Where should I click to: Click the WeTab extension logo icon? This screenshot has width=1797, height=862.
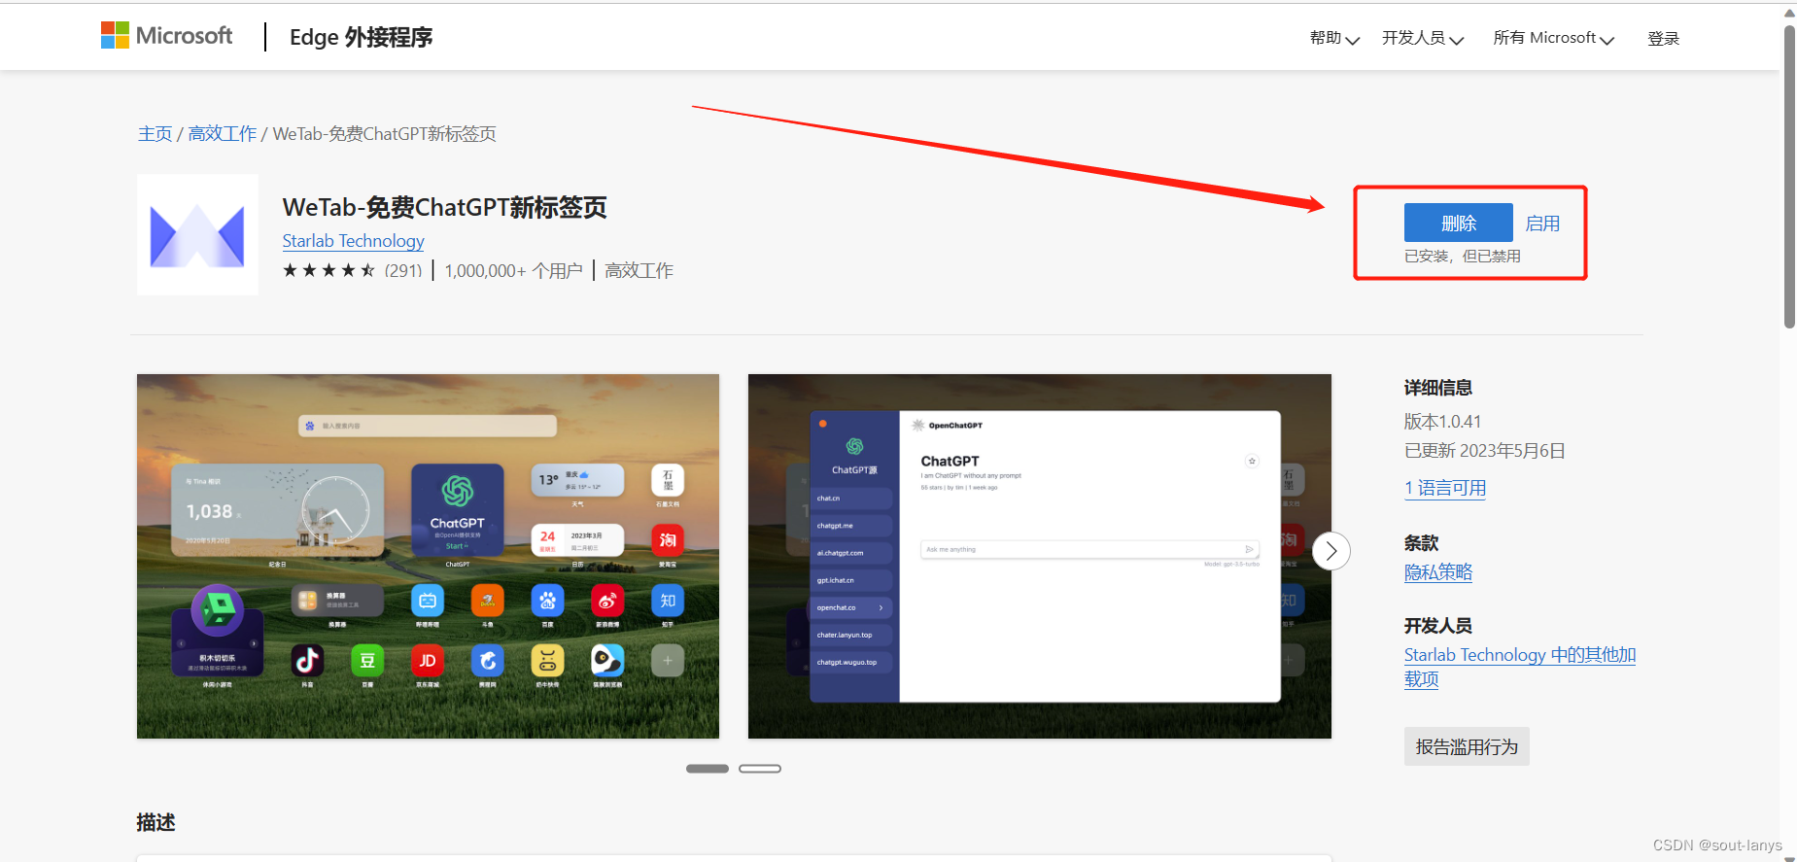pyautogui.click(x=197, y=234)
